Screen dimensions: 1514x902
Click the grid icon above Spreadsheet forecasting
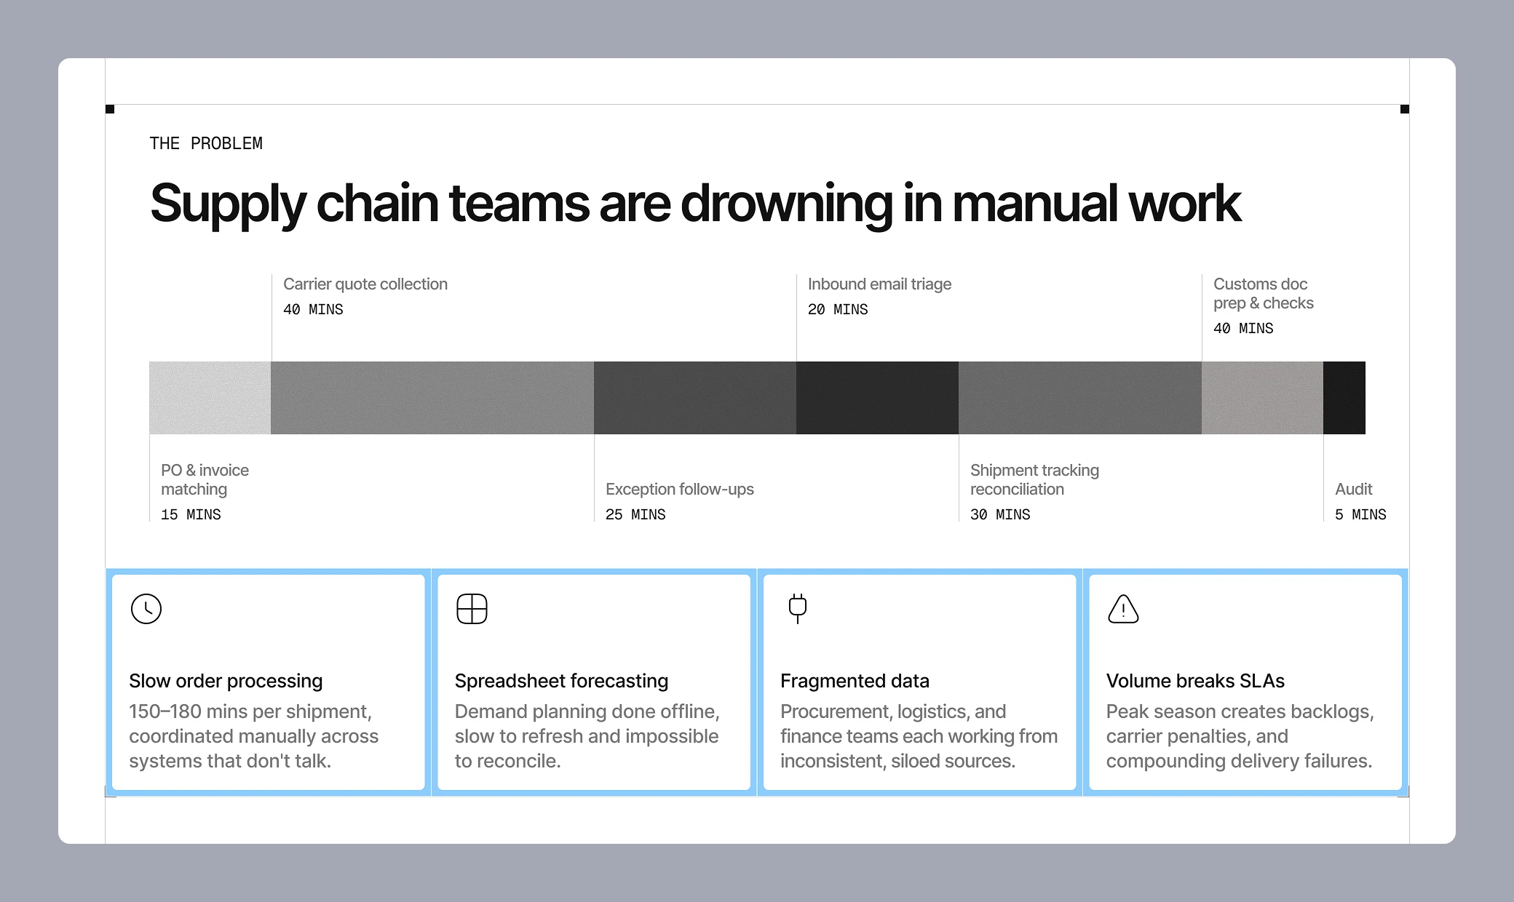point(472,609)
